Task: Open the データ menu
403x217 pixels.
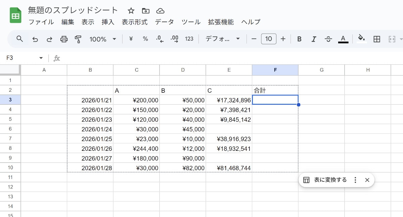Action: pos(164,22)
